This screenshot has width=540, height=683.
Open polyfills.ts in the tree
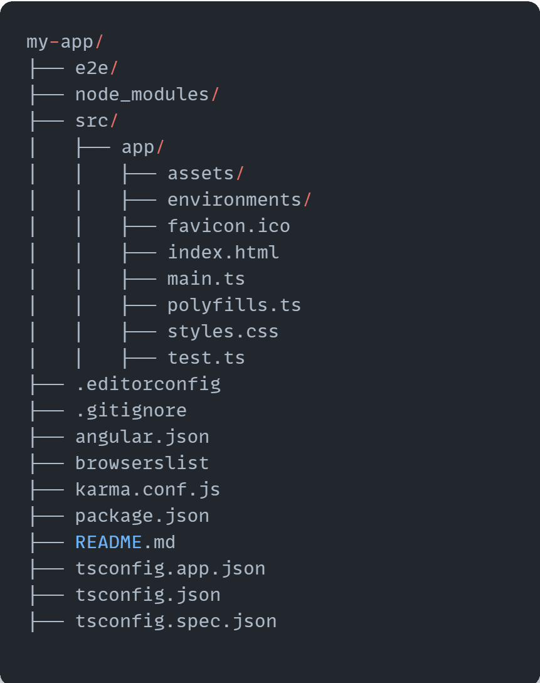coord(234,305)
